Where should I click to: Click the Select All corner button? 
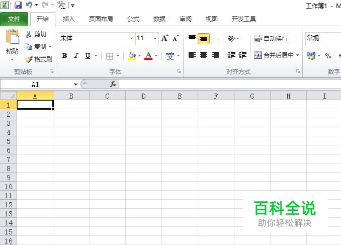[9, 96]
